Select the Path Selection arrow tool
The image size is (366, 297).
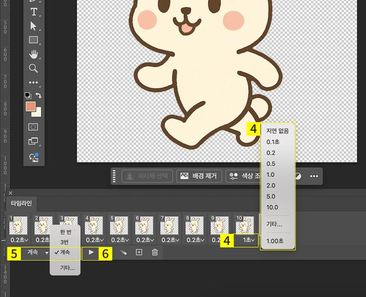point(34,26)
